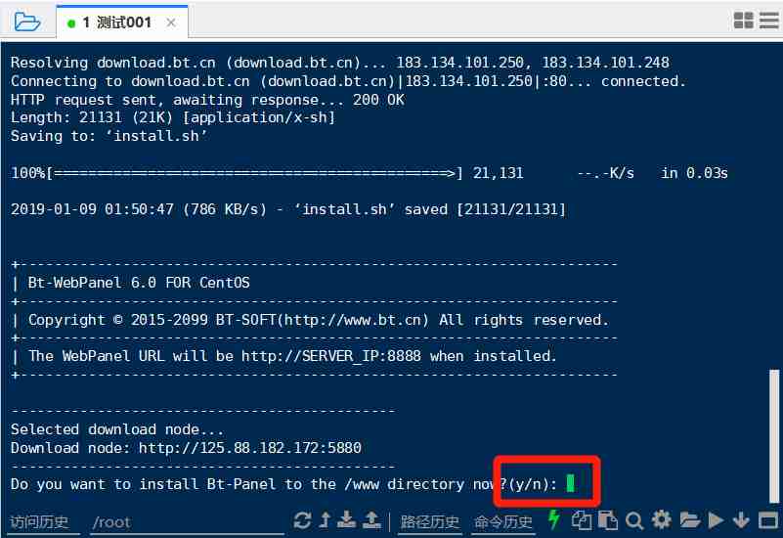Click the paste icon in the bottom toolbar

pyautogui.click(x=608, y=520)
